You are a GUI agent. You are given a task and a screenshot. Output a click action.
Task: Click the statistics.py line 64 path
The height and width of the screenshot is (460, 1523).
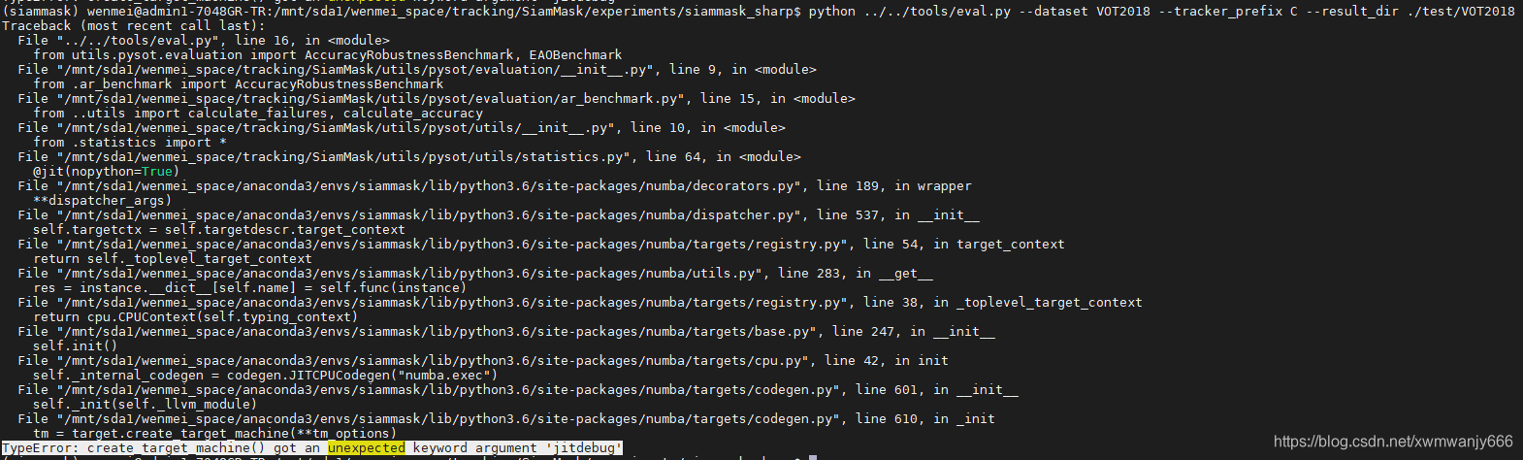409,156
